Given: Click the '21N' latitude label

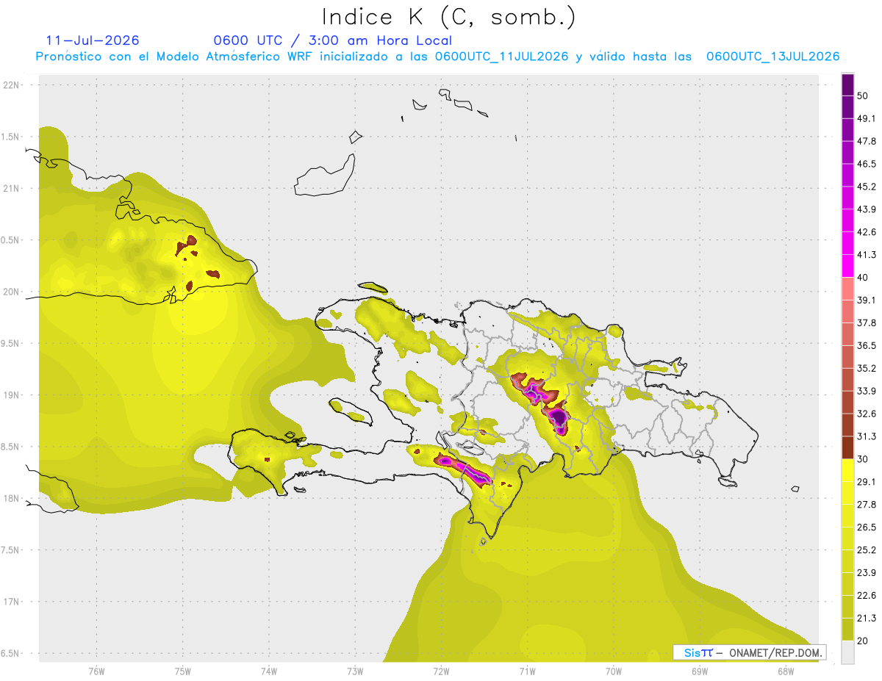Looking at the screenshot, I should 12,188.
